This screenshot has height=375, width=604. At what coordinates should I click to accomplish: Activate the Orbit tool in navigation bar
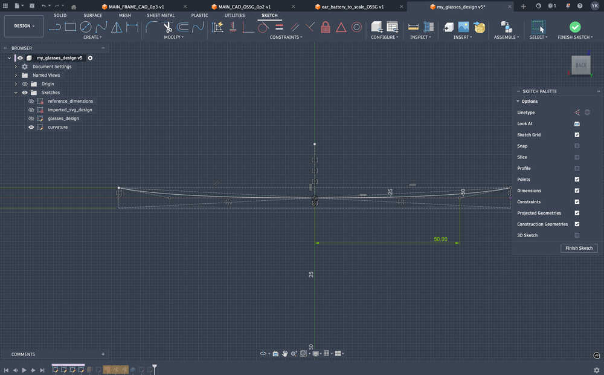[x=263, y=353]
